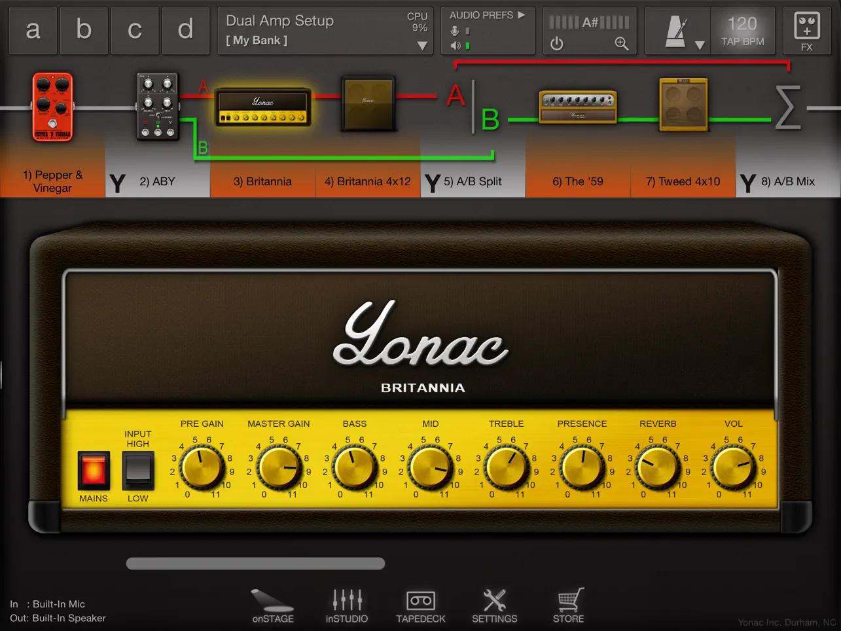Select the ABY splitter pedal icon

157,106
